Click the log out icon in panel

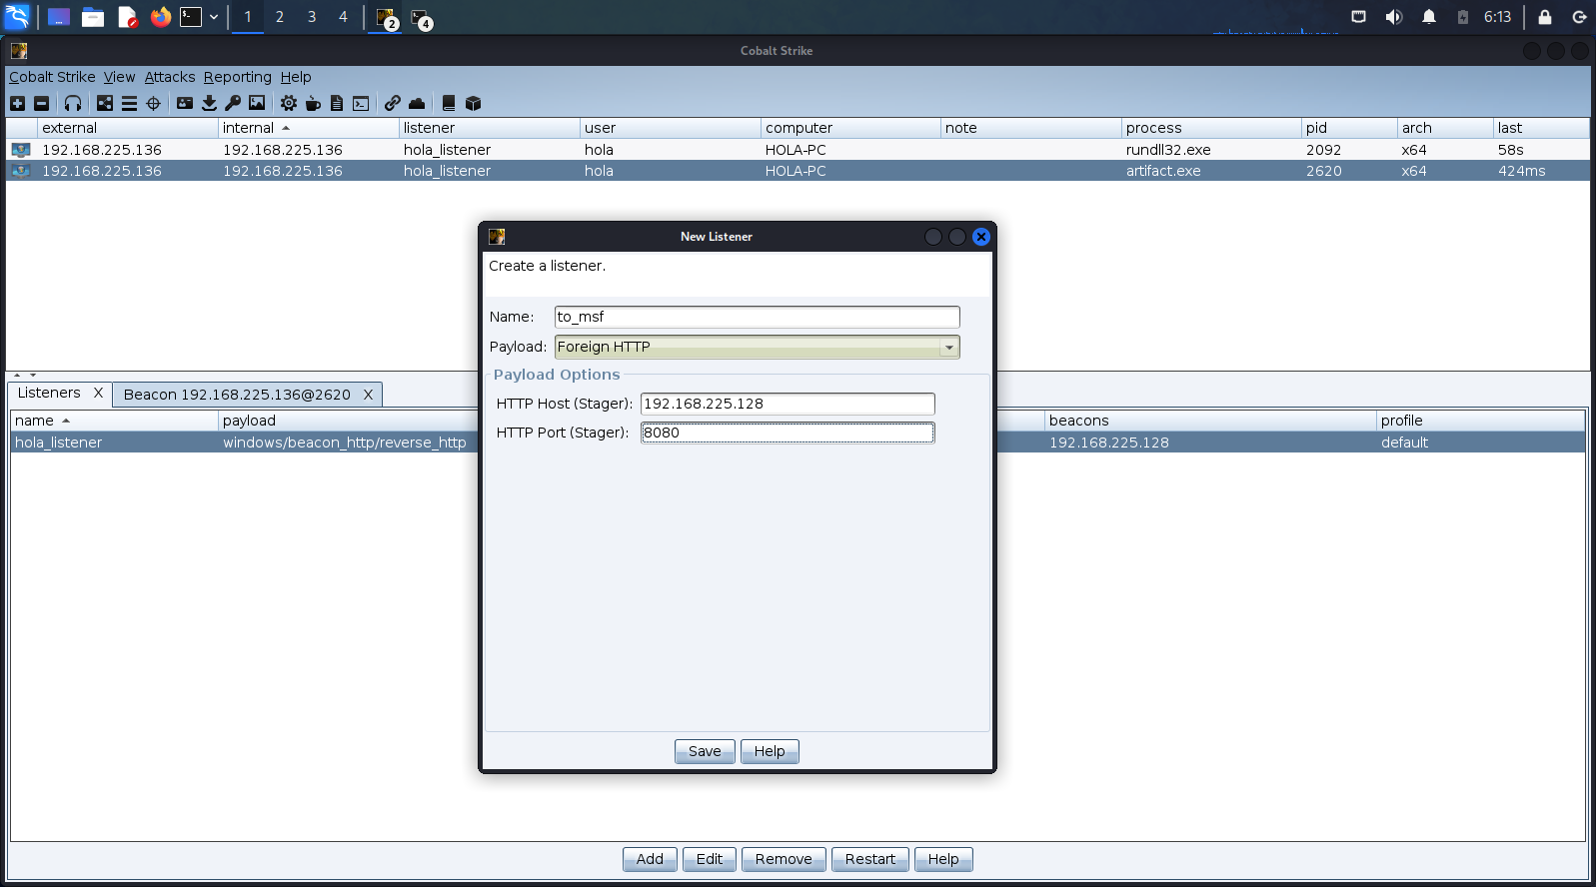click(x=1579, y=17)
